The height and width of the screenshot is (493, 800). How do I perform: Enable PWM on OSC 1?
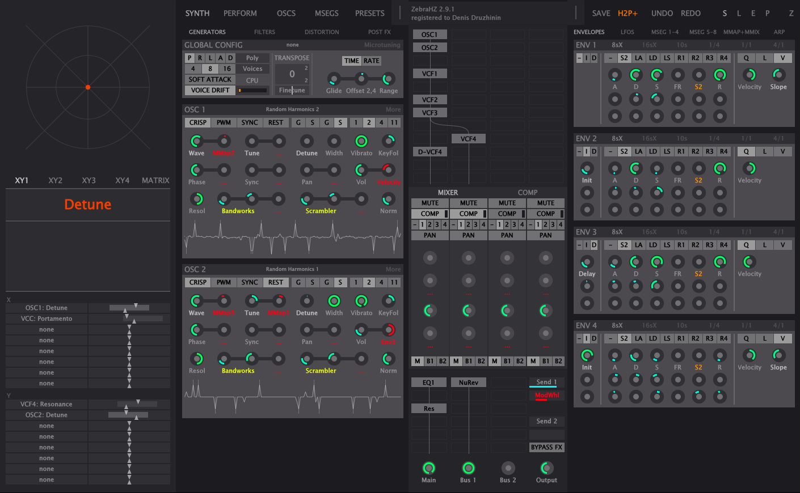click(x=224, y=122)
